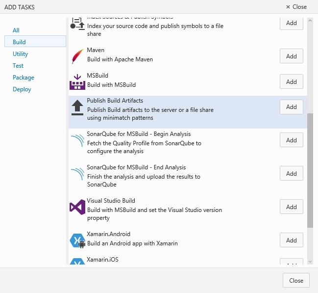Add the Visual Studio Build task
This screenshot has width=318, height=293.
pos(292,207)
